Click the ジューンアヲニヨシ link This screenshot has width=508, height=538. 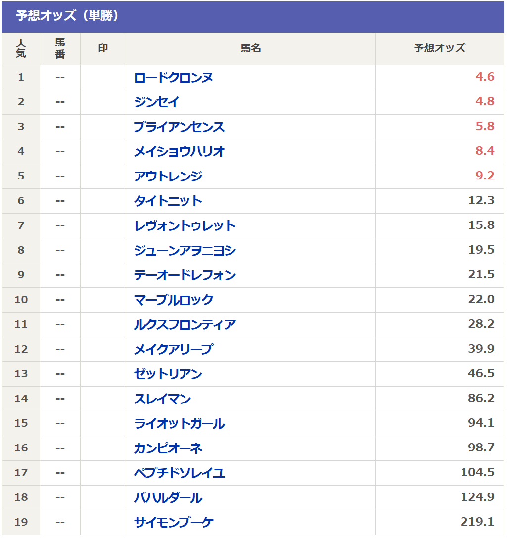pos(185,251)
